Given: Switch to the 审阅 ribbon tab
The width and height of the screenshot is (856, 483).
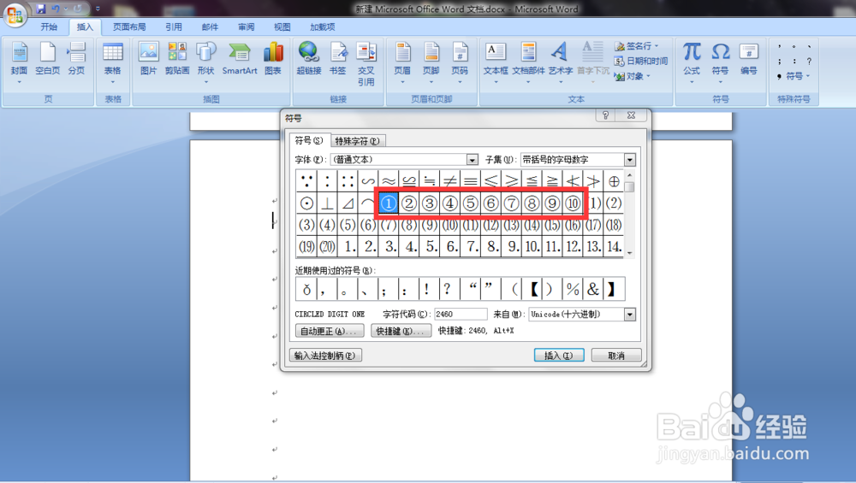Looking at the screenshot, I should [247, 27].
